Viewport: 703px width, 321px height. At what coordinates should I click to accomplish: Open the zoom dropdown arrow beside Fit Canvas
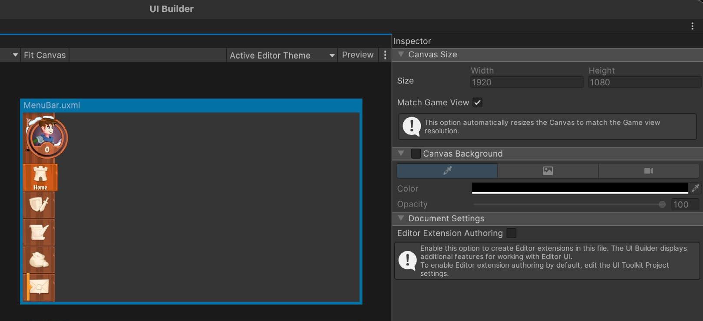pyautogui.click(x=15, y=55)
